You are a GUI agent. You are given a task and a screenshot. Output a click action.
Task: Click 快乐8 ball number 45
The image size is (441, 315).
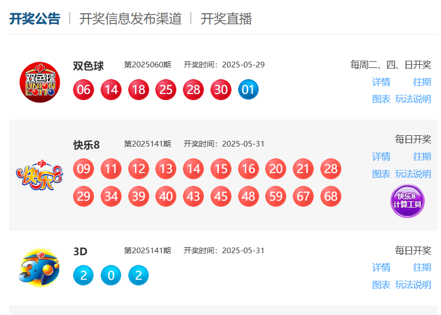click(221, 196)
